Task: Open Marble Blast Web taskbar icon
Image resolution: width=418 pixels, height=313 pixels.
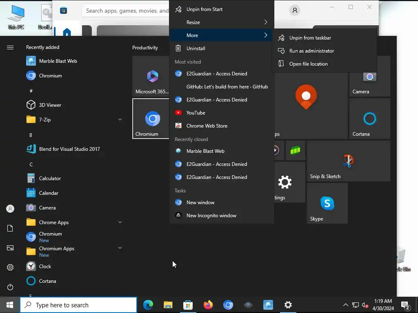Action: pyautogui.click(x=268, y=305)
